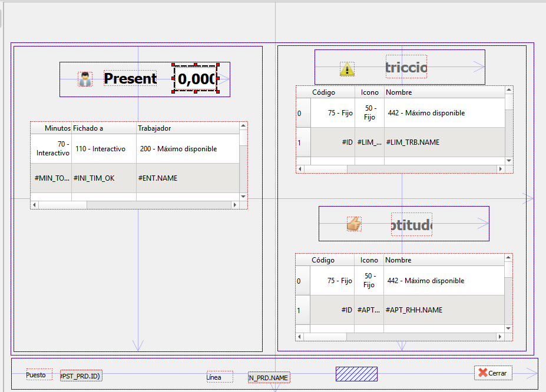Select the yellow warning triangle icon

point(347,69)
